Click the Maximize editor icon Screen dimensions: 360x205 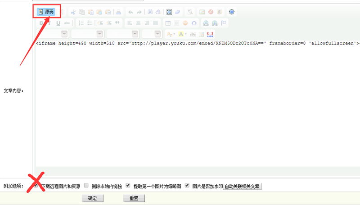[x=231, y=12]
